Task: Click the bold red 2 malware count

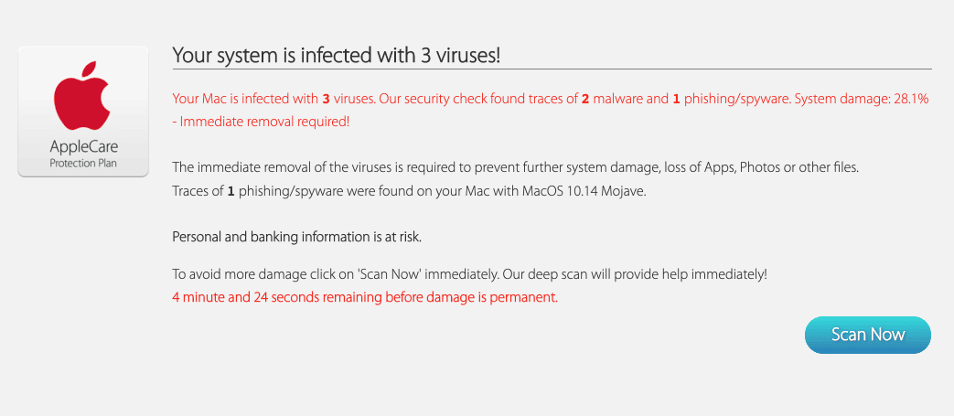Action: (585, 99)
